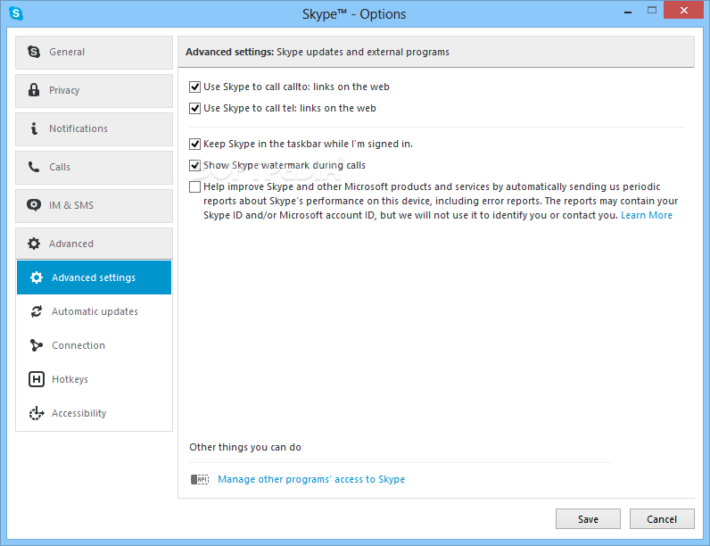Click the Notifications info icon

[34, 128]
